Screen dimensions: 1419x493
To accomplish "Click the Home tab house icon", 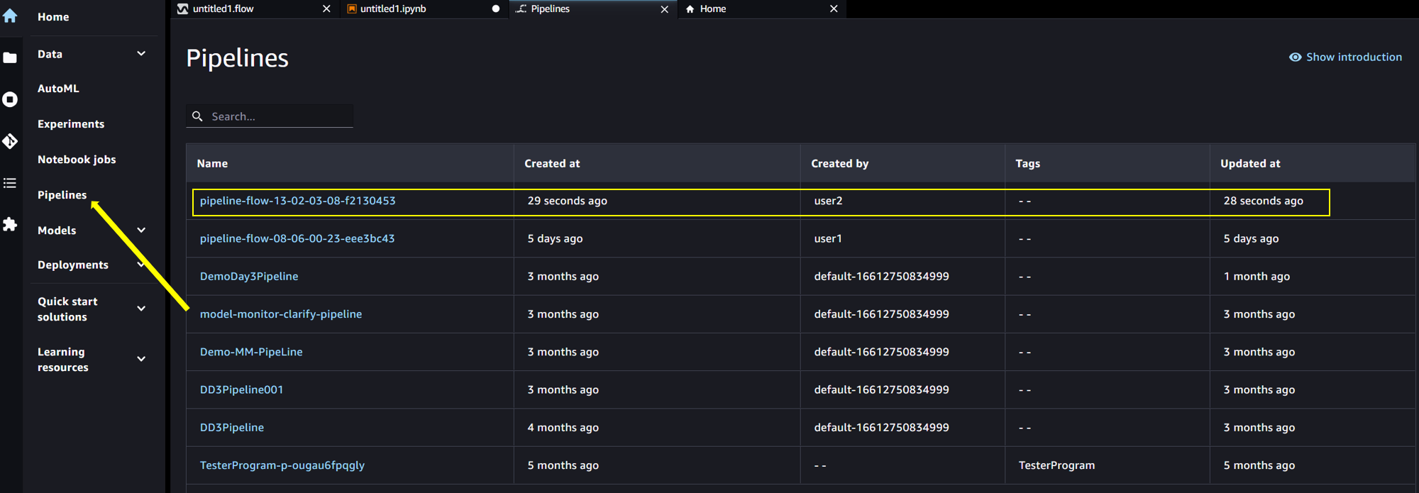I will coord(690,9).
